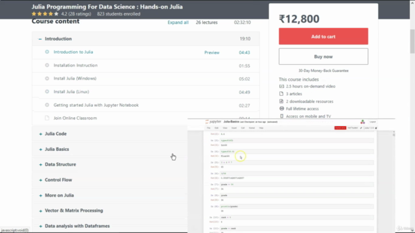The height and width of the screenshot is (233, 415).
Task: Expand Vector & Matrix Processing section
Action: pyautogui.click(x=40, y=211)
